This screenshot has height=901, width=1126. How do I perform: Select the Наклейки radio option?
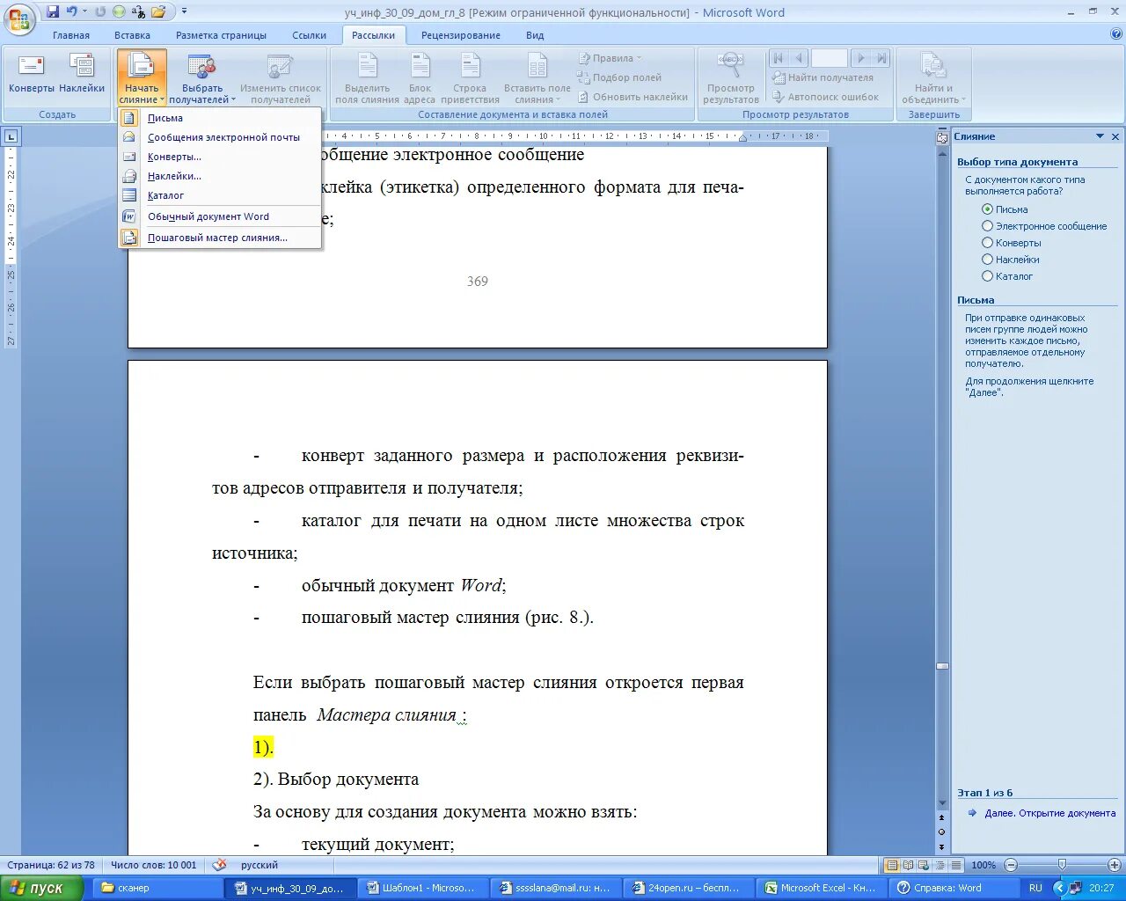coord(987,260)
